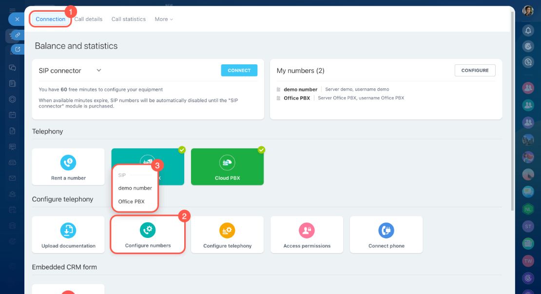
Task: Select demo number in My numbers
Action: (x=300, y=89)
